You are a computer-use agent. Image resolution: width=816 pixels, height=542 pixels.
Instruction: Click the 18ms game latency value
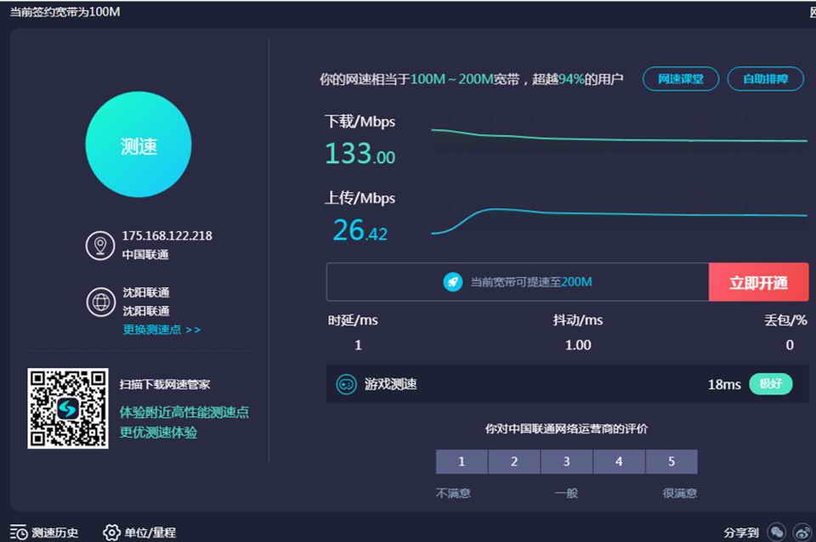(724, 384)
